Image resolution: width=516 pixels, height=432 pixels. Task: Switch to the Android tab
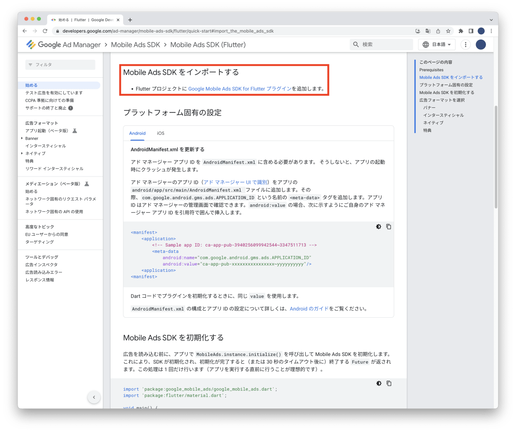(138, 133)
